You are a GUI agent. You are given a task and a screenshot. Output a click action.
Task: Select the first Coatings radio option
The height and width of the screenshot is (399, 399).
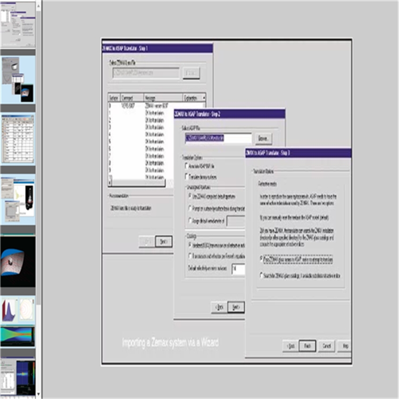pos(190,245)
